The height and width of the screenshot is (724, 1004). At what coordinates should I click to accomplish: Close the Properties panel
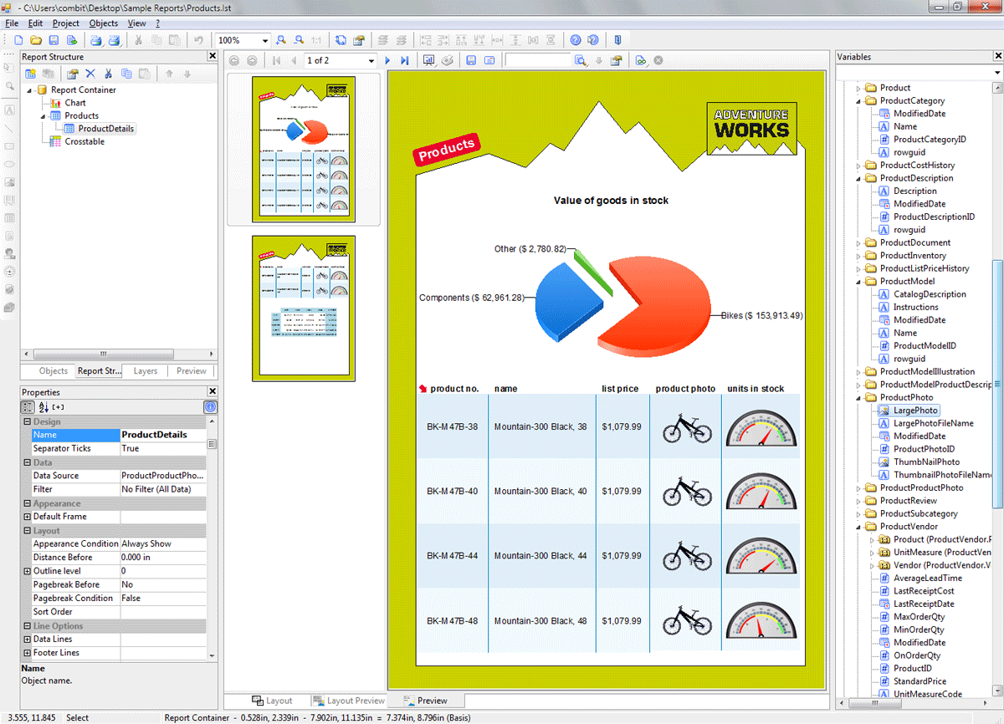212,392
